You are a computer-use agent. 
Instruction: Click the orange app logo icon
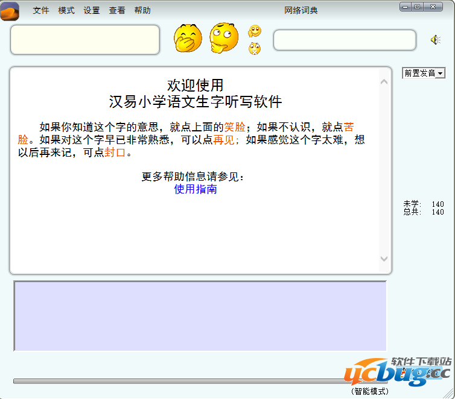click(10, 11)
